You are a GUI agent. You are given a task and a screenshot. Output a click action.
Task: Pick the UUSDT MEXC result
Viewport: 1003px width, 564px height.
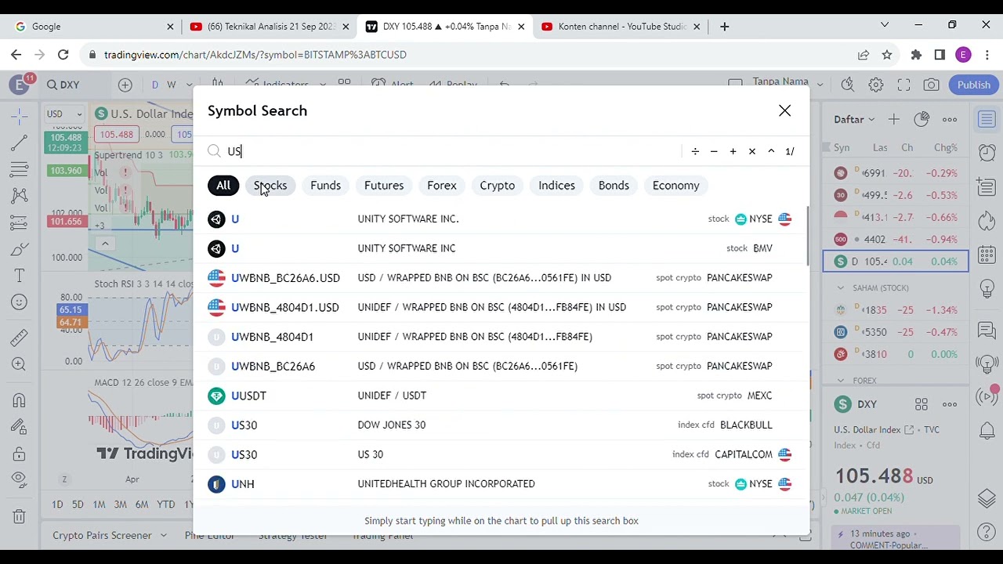point(501,396)
